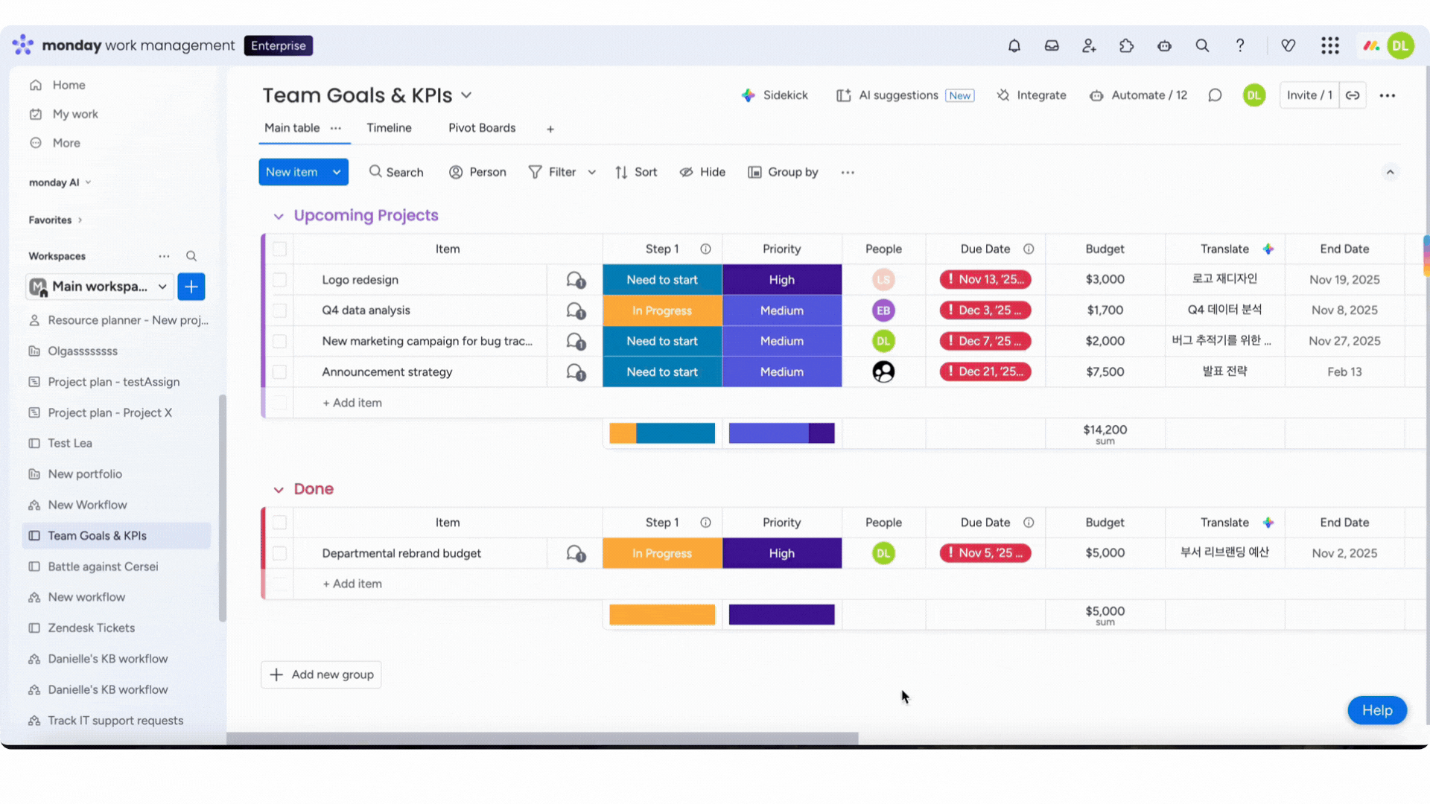Click the Step 1 info icon in Upcoming Projects

point(705,249)
